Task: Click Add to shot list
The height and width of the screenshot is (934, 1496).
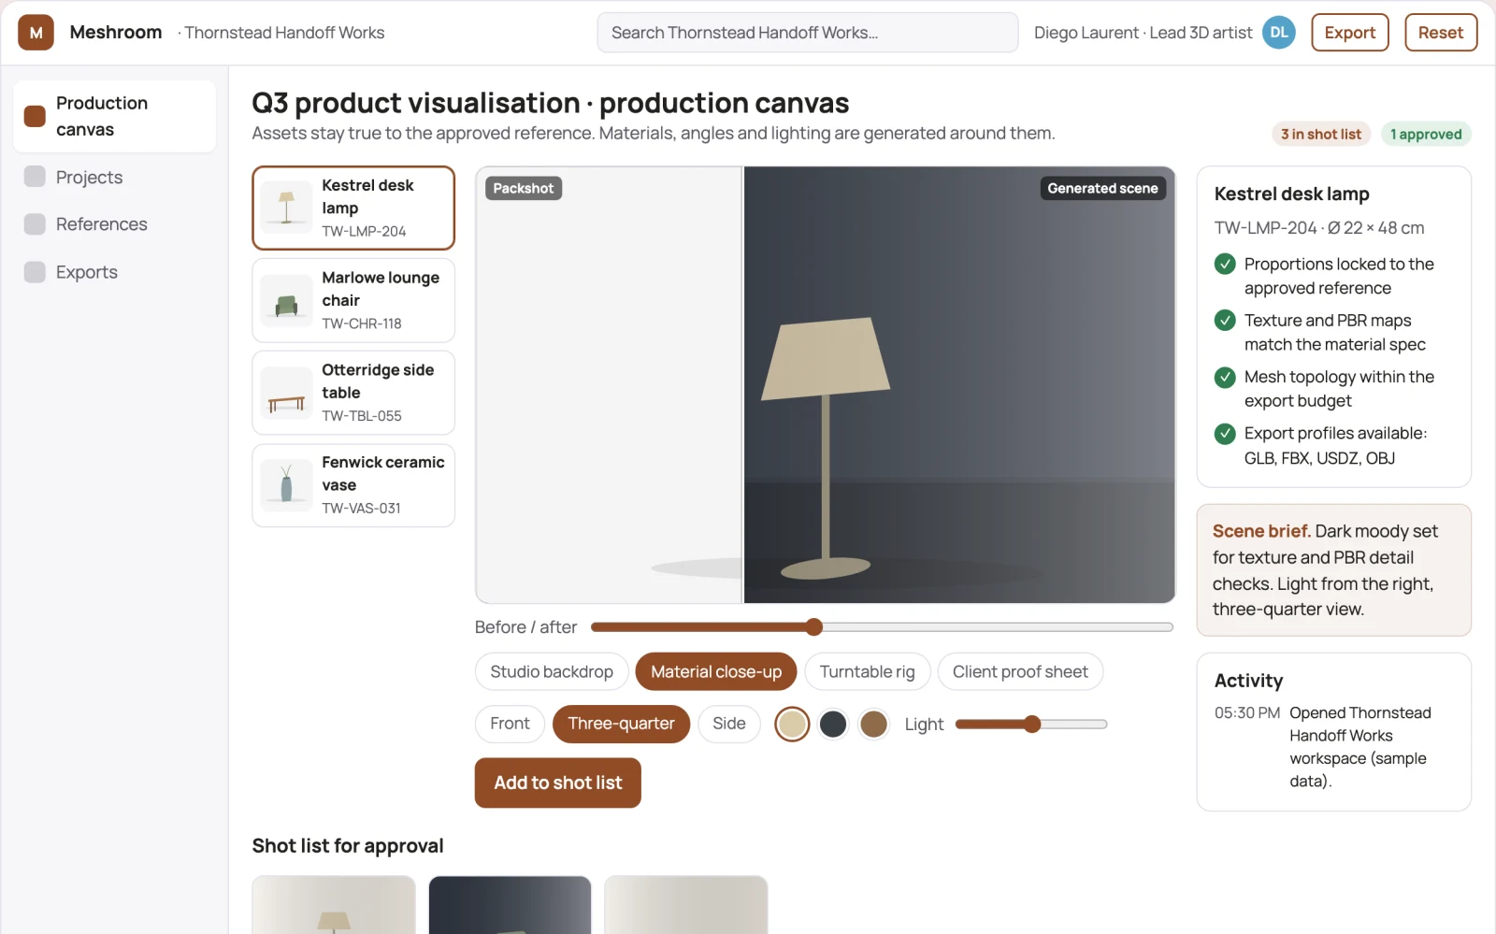Action: pyautogui.click(x=557, y=783)
